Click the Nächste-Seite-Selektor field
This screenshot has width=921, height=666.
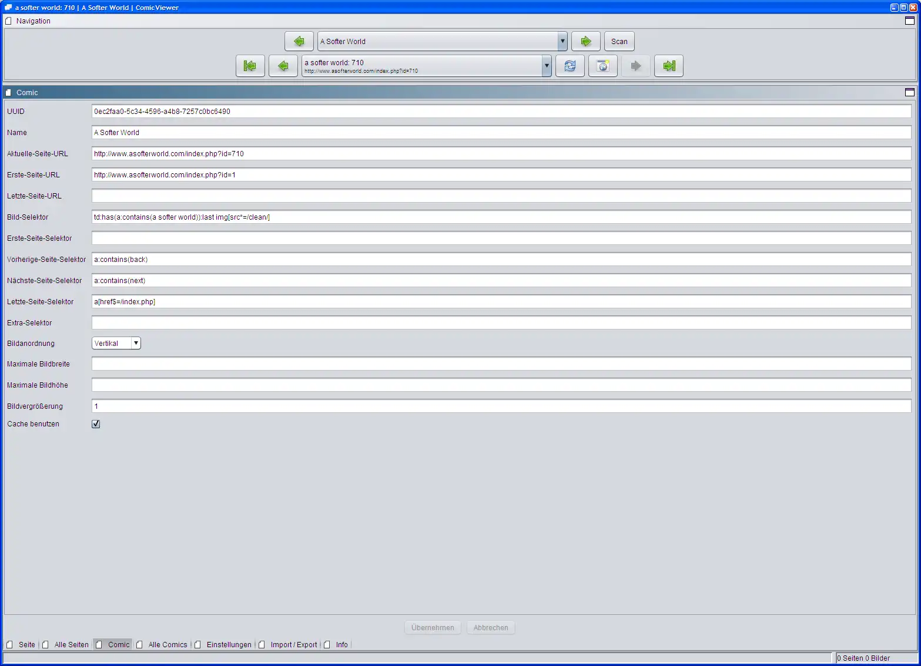click(501, 280)
